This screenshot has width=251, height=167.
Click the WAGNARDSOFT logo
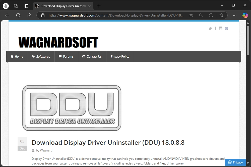click(x=58, y=42)
